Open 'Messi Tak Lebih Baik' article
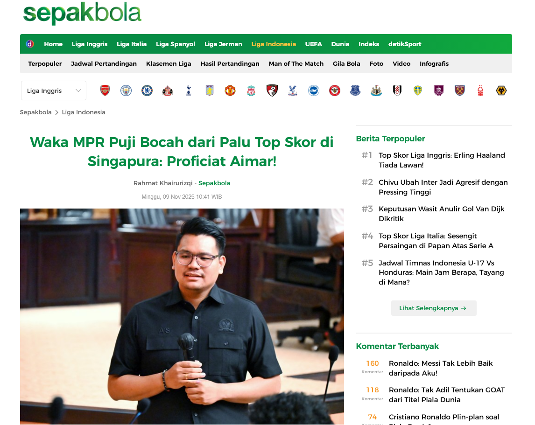 tap(441, 368)
